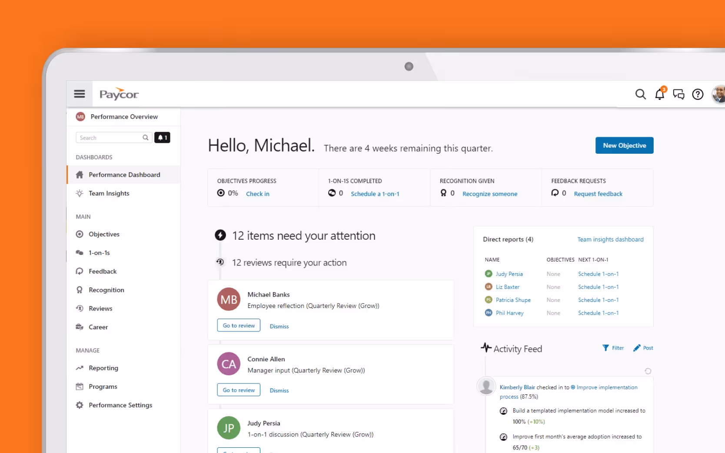Click Judy Persia JP avatar in review card

(229, 428)
